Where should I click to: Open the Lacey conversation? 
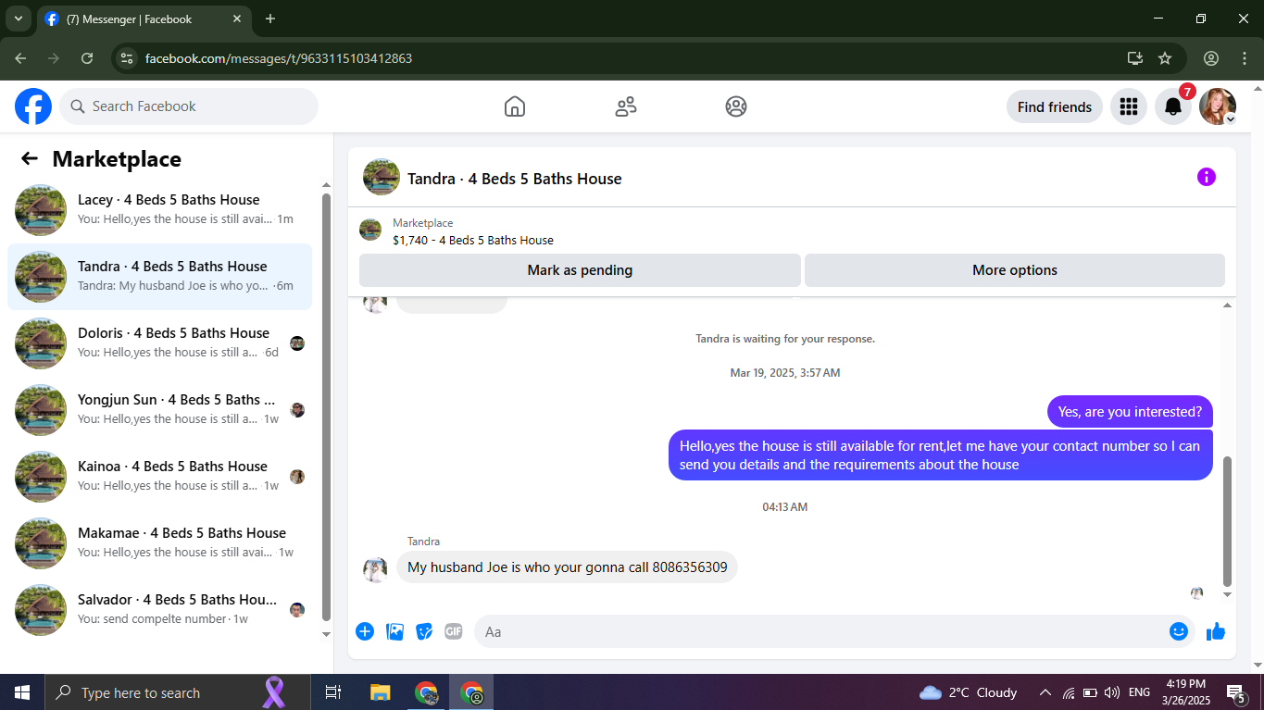[x=159, y=210]
